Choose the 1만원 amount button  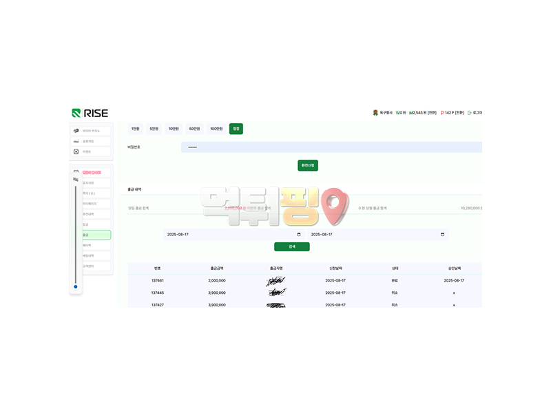coord(135,129)
